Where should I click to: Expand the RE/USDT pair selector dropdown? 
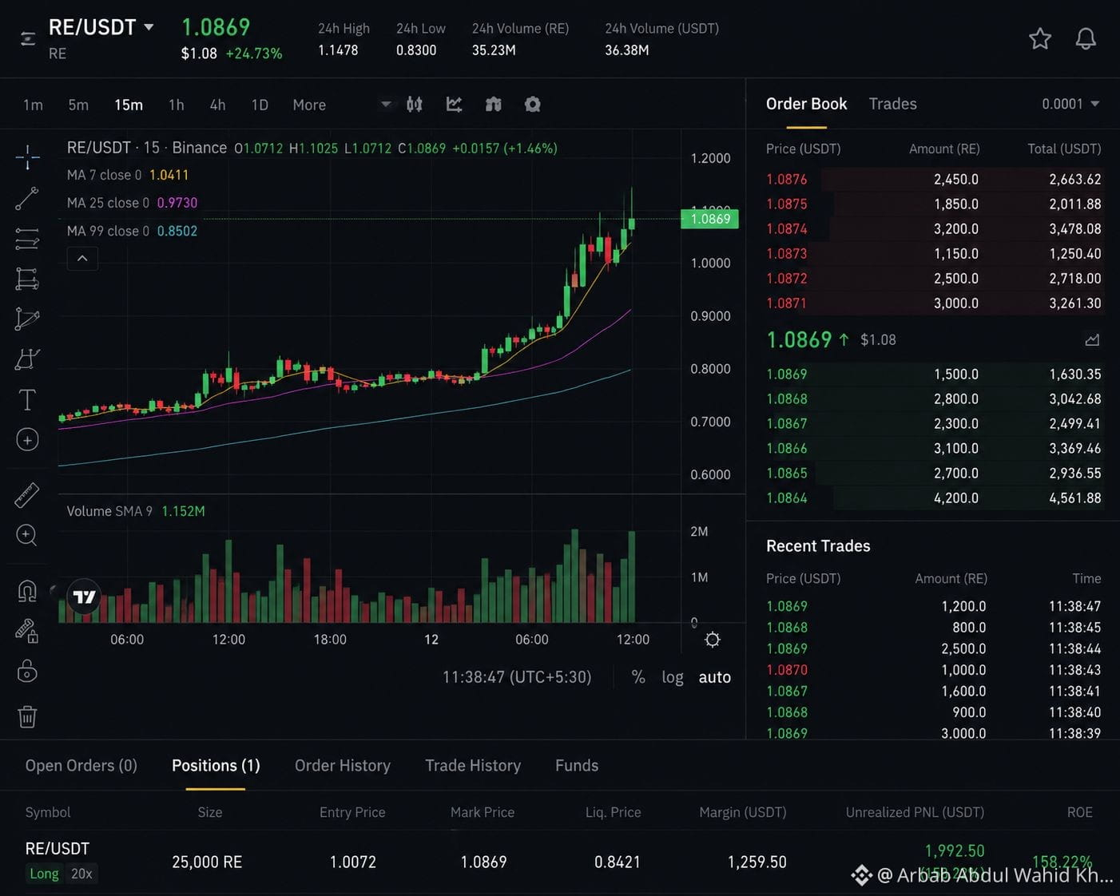click(149, 27)
